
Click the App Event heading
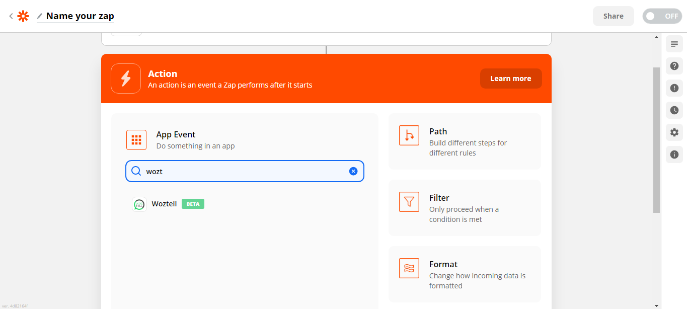pyautogui.click(x=176, y=134)
